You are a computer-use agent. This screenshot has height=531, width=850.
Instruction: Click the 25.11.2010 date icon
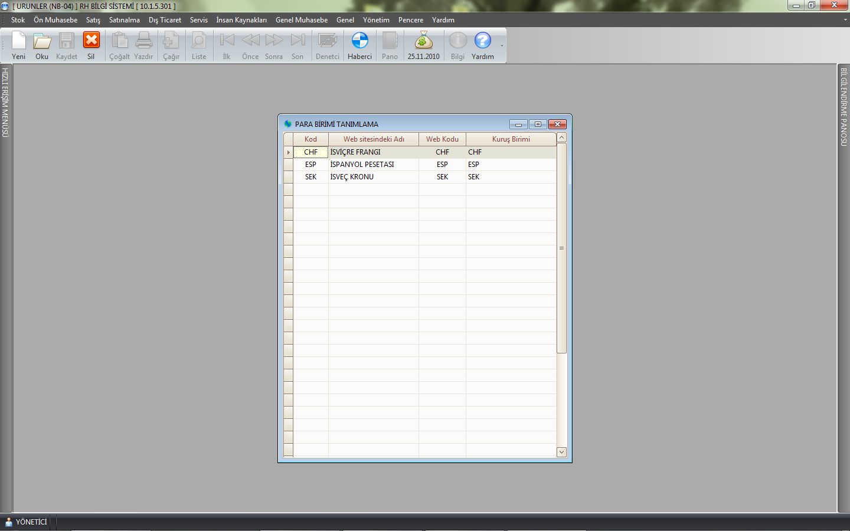[423, 45]
